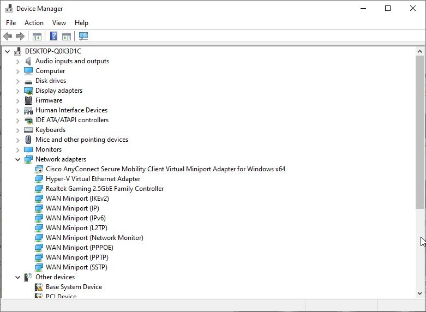
Task: Click the Cisco AnyConnect adapter icon
Action: [x=39, y=169]
